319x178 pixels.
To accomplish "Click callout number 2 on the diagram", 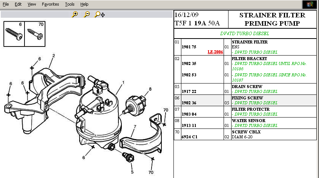I will (x=54, y=56).
